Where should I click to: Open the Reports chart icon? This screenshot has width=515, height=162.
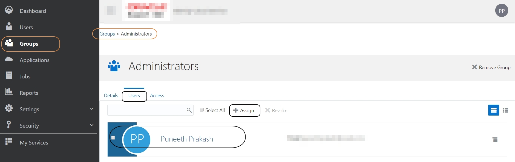pos(9,92)
